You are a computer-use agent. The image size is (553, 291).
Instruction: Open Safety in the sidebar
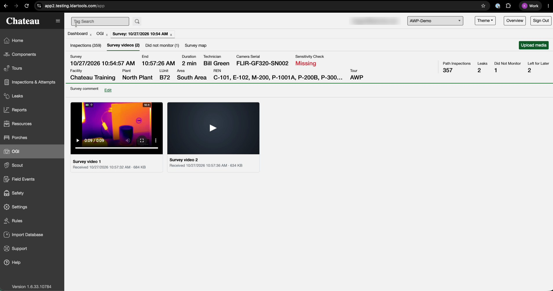pyautogui.click(x=32, y=193)
